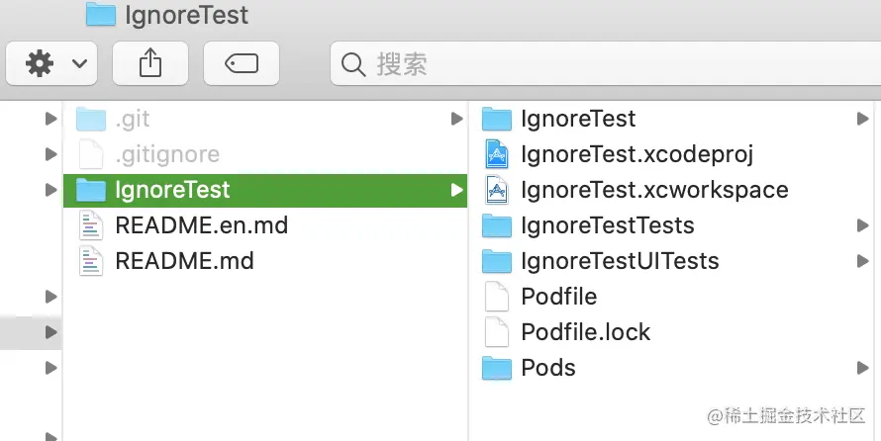Select the Podfile.lock file
Screen dimensions: 881x441
(585, 332)
